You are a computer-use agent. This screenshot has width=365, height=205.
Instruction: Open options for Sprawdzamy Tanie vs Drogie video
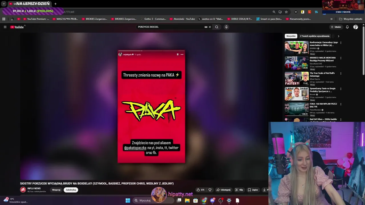click(x=341, y=89)
